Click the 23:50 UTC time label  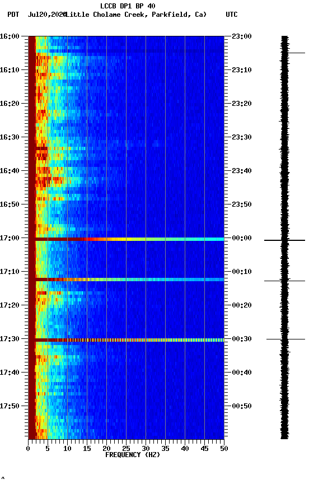pyautogui.click(x=242, y=204)
